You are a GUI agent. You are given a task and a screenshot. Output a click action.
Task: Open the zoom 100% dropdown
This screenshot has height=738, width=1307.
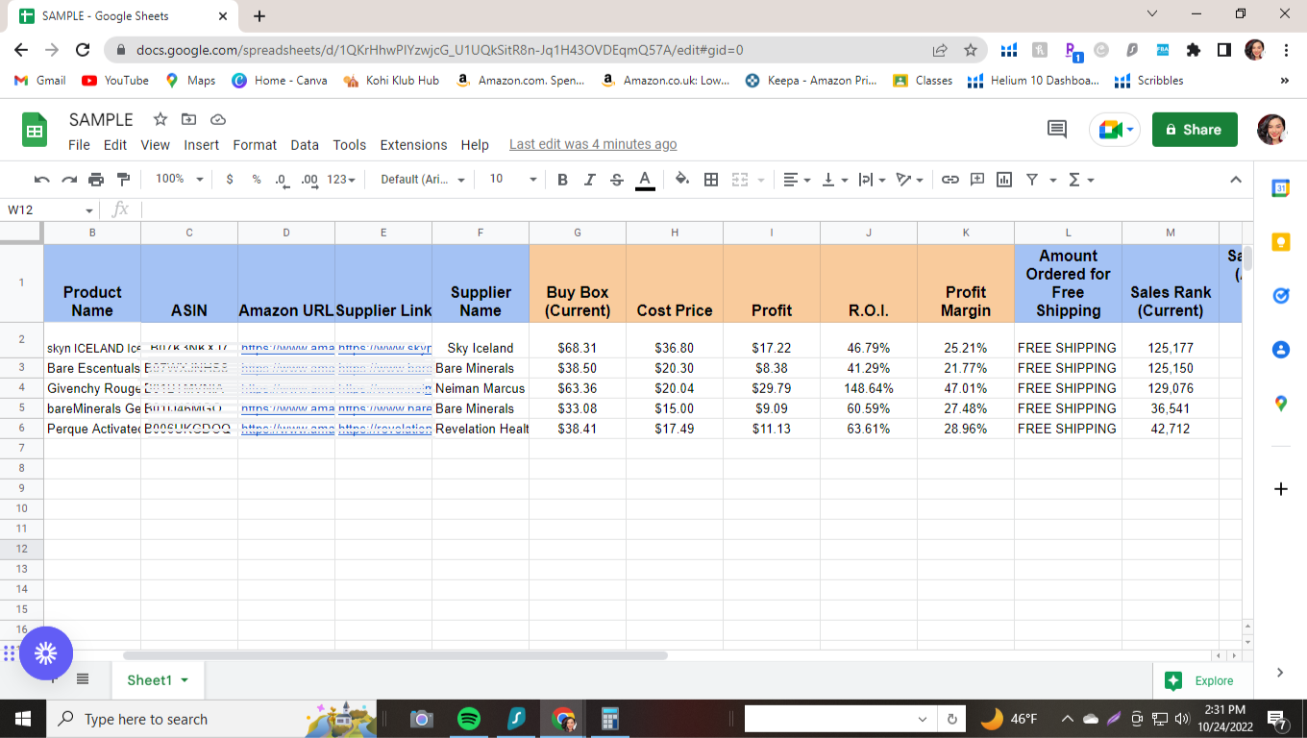coord(180,180)
